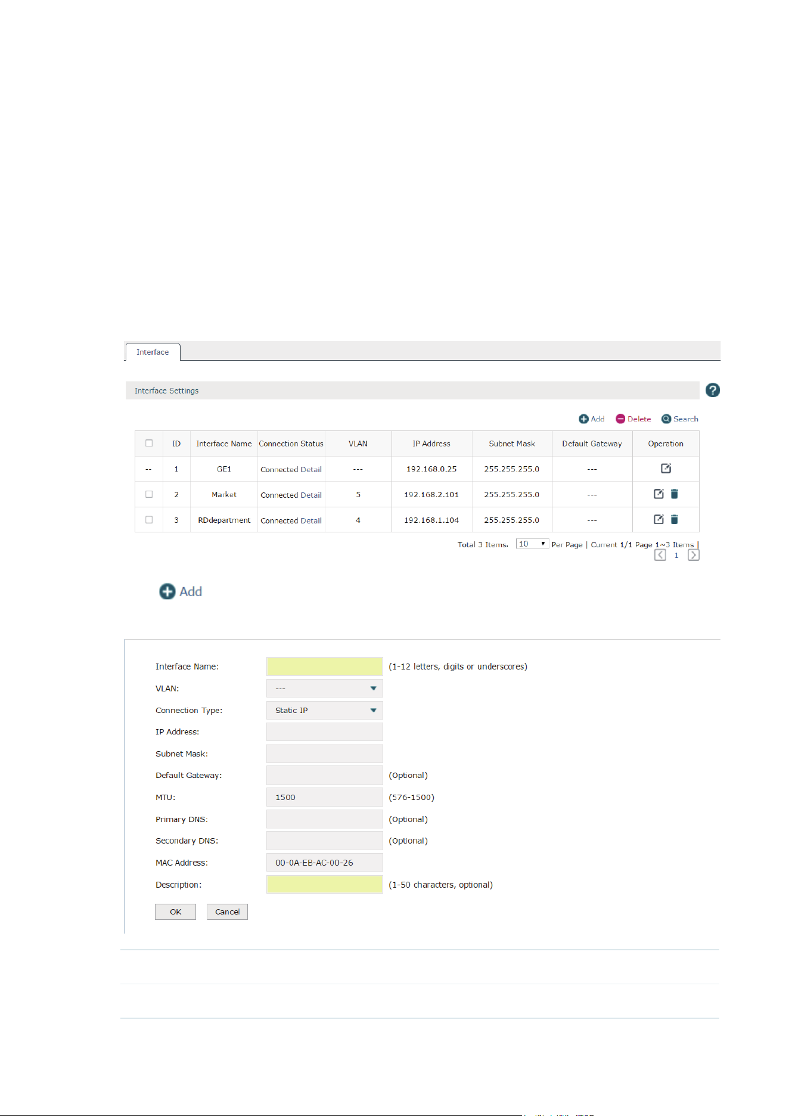The width and height of the screenshot is (789, 1116).
Task: Click the MAC Address field
Action: click(325, 863)
